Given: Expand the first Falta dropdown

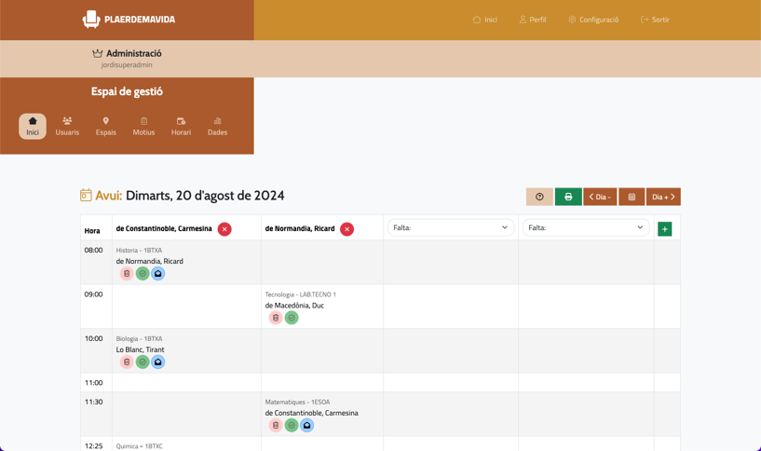Looking at the screenshot, I should click(450, 227).
